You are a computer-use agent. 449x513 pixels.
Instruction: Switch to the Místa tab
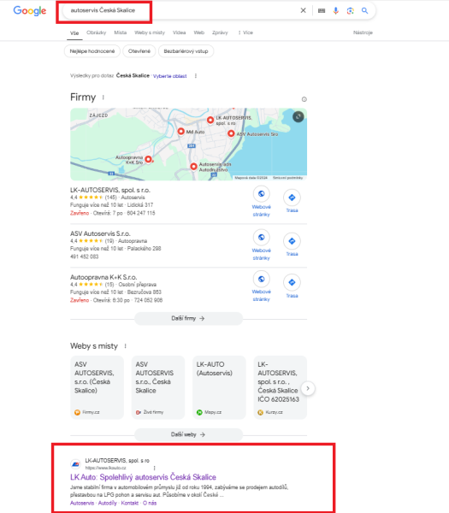click(x=121, y=32)
